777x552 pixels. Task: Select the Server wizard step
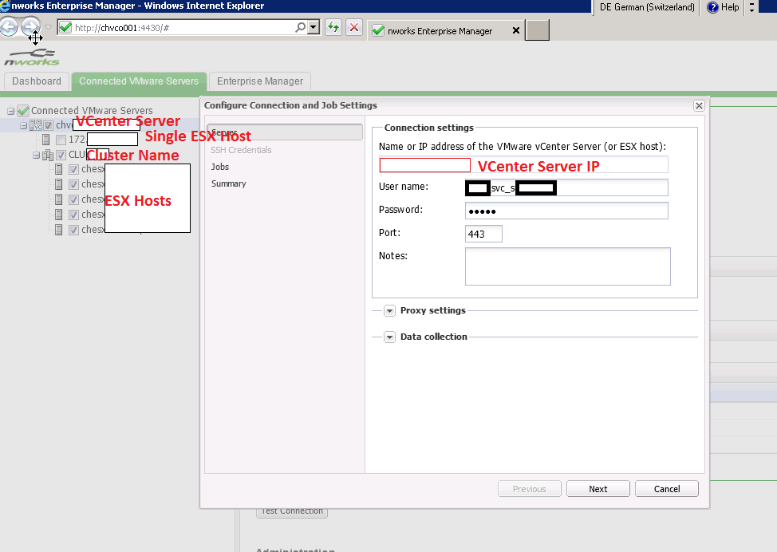[285, 132]
